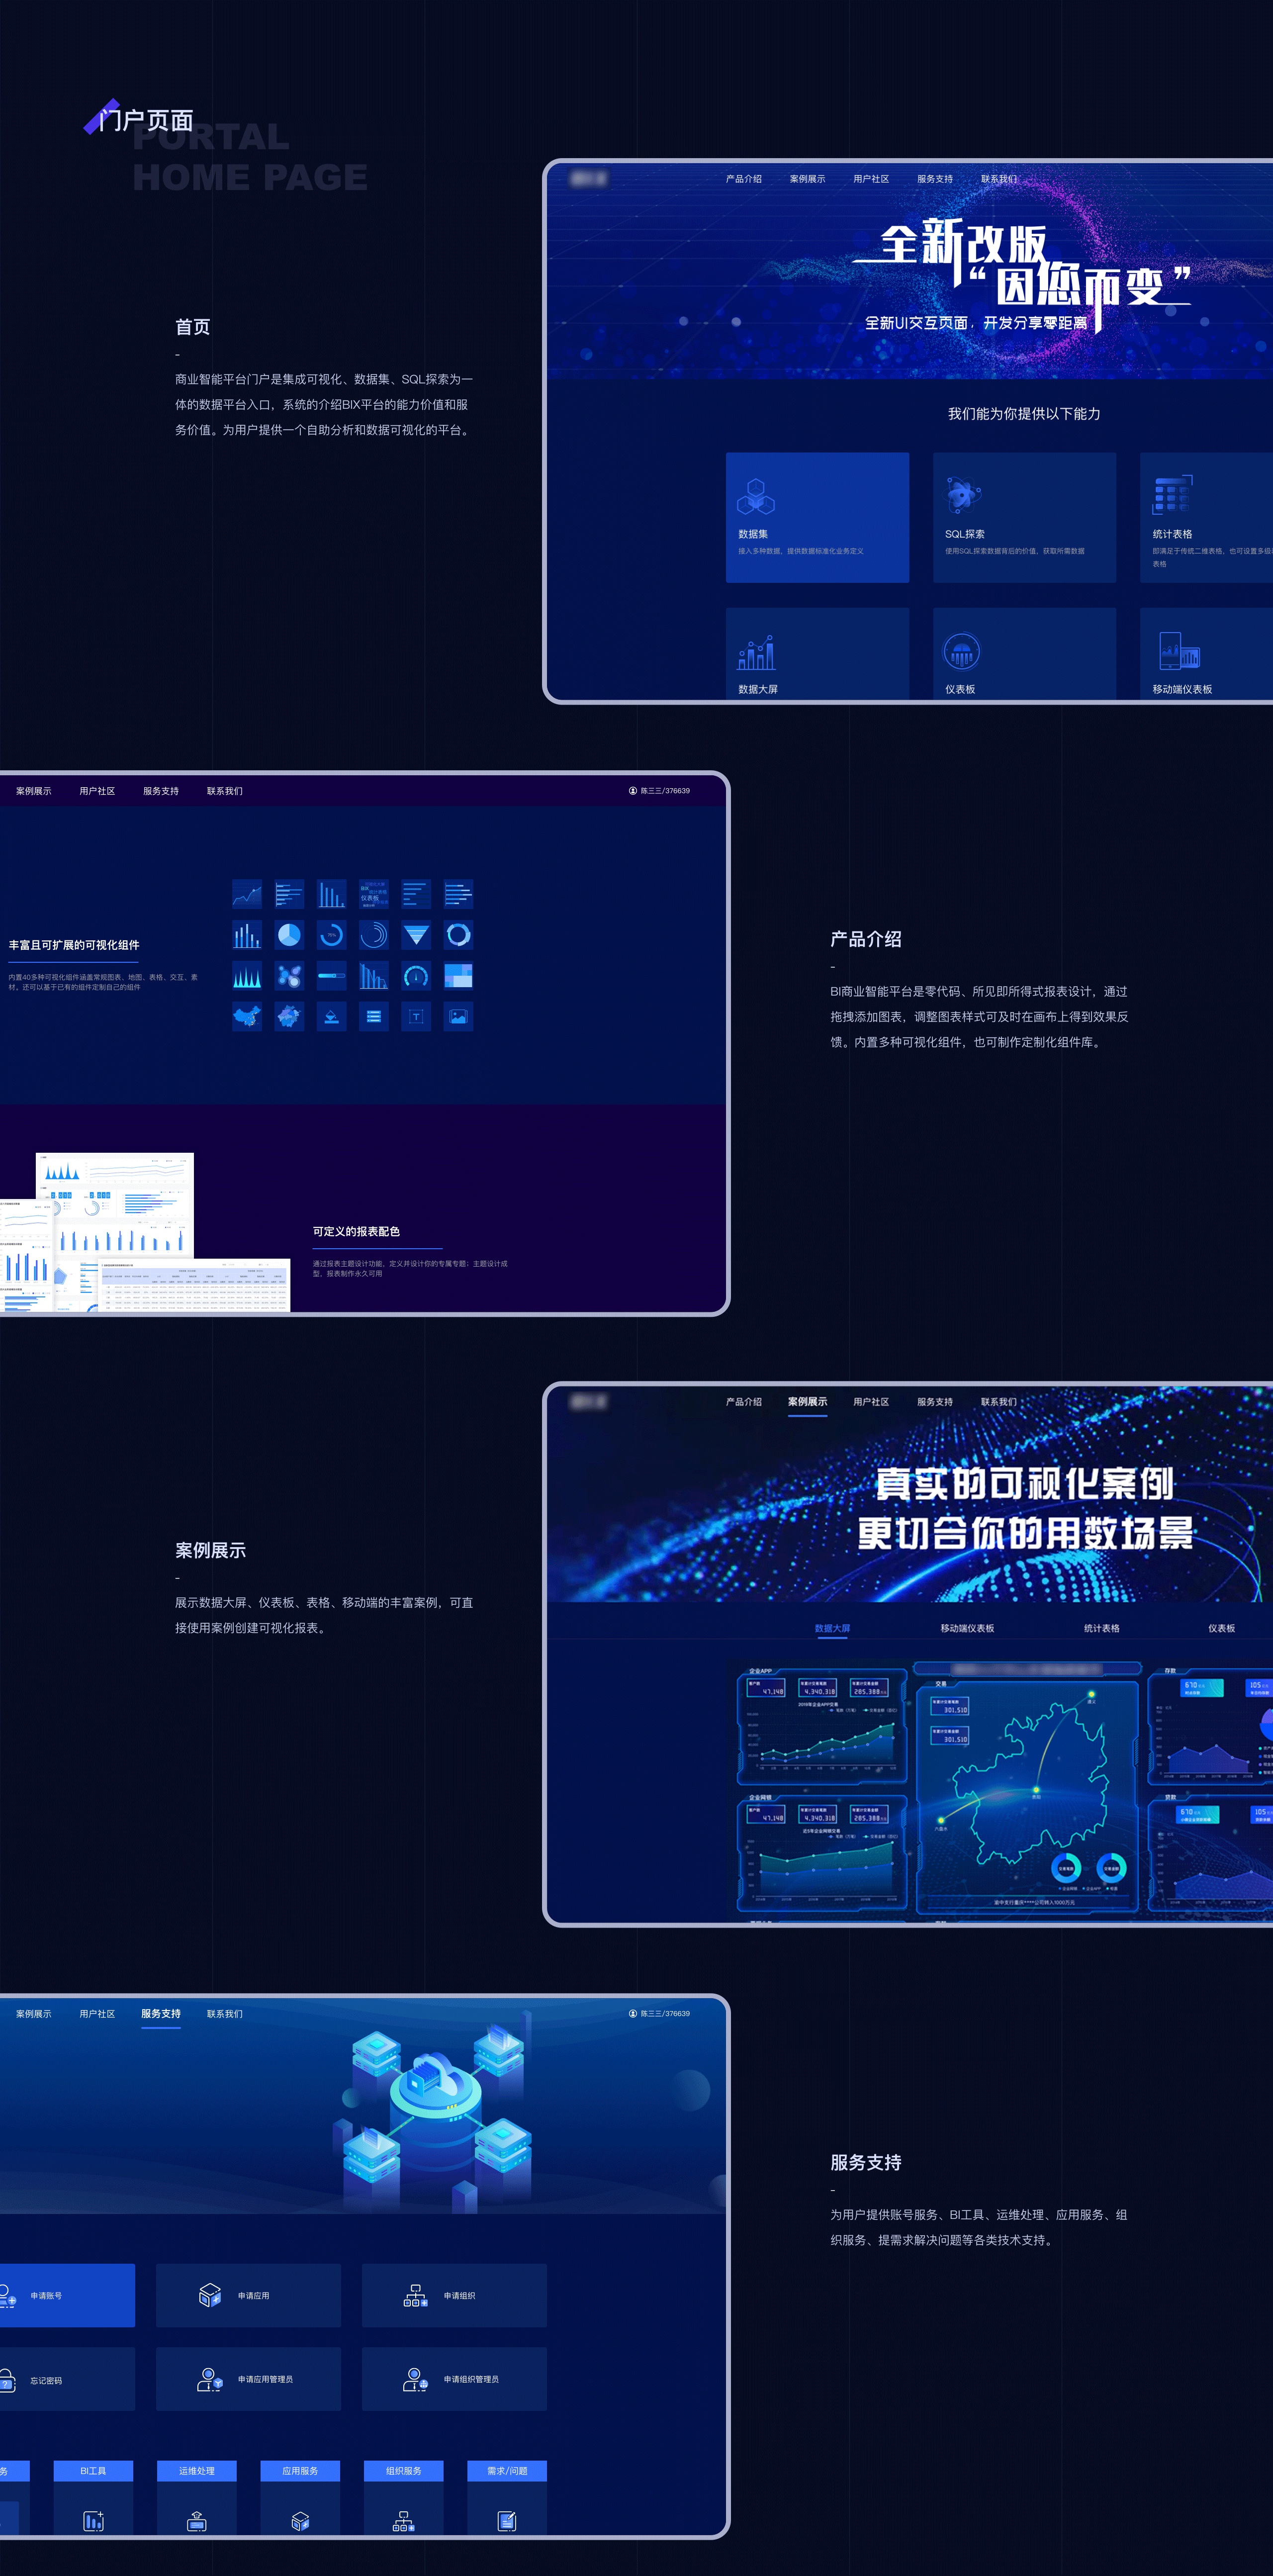This screenshot has height=2576, width=1273.
Task: Switch to the 移动端仪表板 tab
Action: [967, 1628]
